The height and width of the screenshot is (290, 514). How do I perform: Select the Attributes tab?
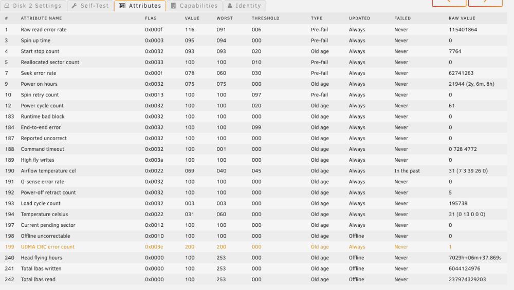[140, 6]
